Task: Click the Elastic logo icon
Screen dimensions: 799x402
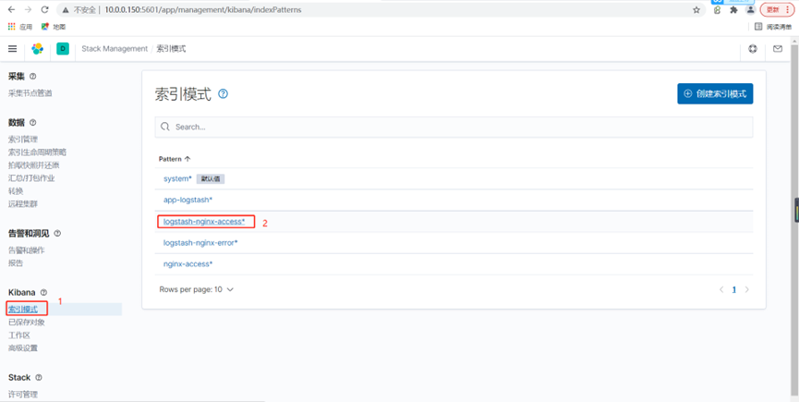Action: click(x=37, y=49)
